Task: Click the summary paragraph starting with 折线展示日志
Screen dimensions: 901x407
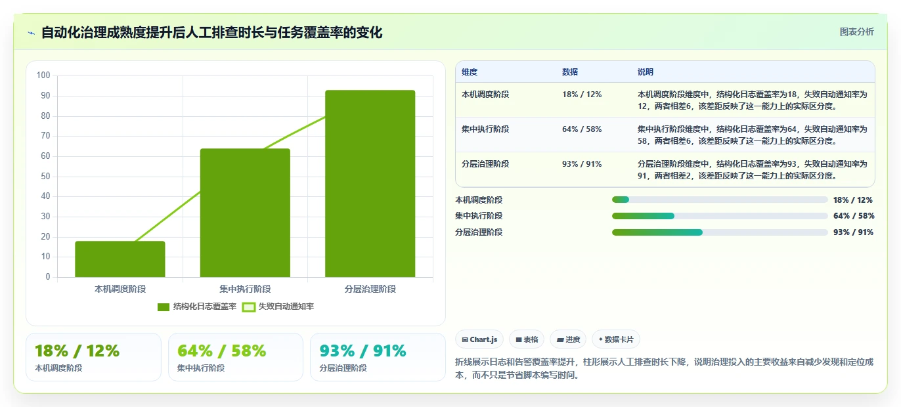Action: point(664,369)
